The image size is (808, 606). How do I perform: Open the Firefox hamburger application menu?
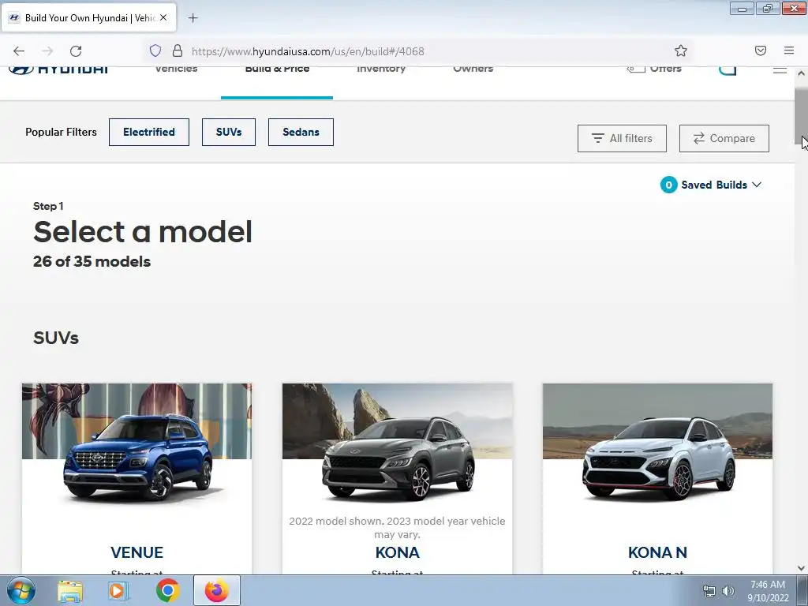pos(789,50)
